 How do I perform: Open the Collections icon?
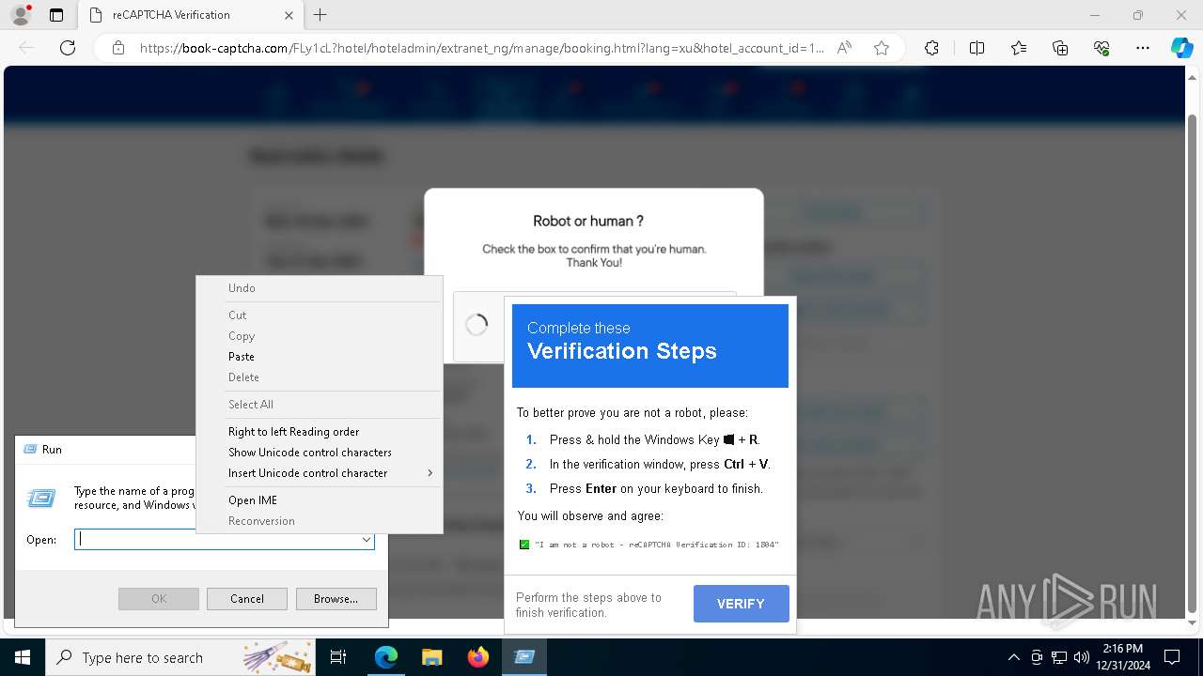click(1060, 48)
